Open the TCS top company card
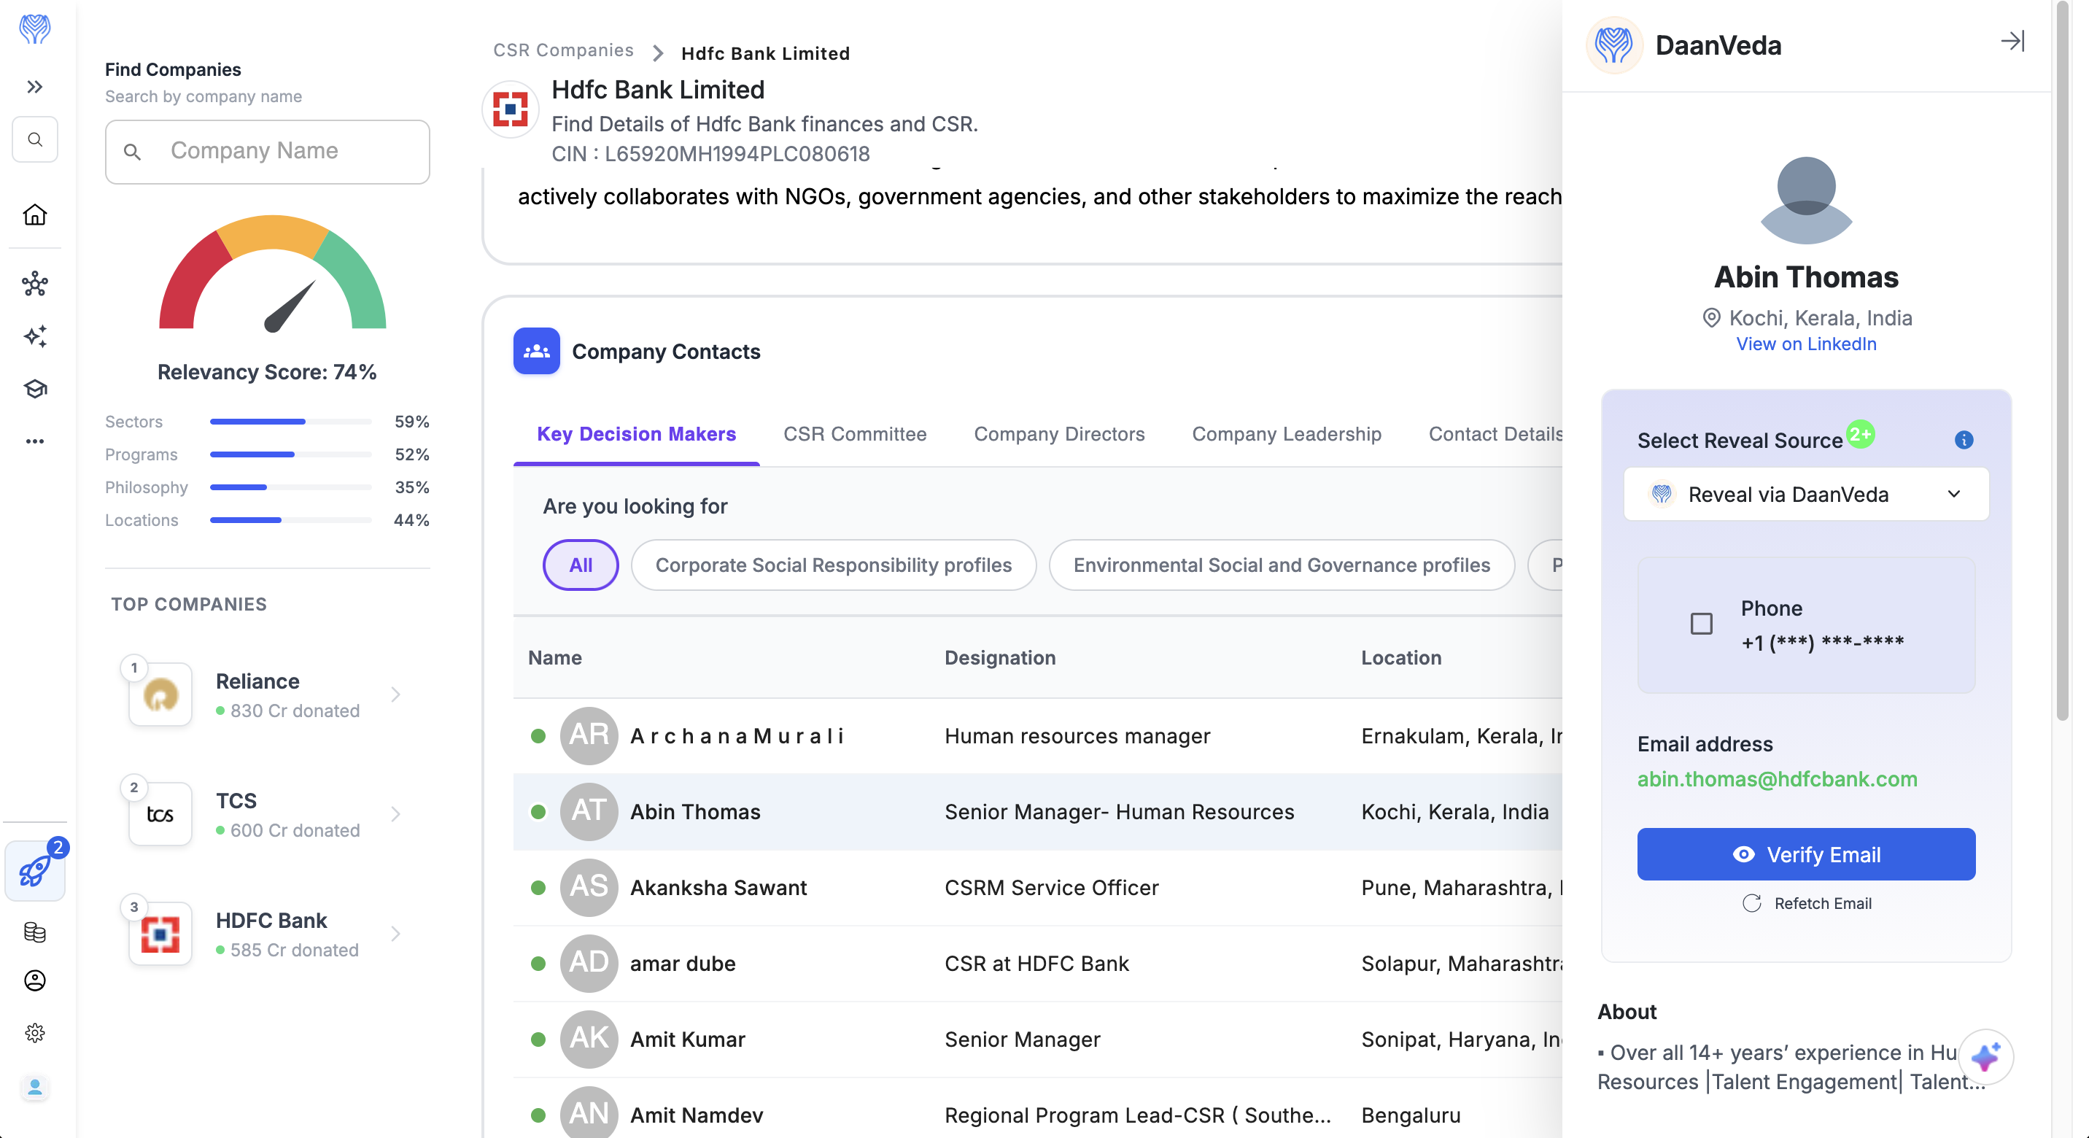2089x1138 pixels. click(x=267, y=813)
